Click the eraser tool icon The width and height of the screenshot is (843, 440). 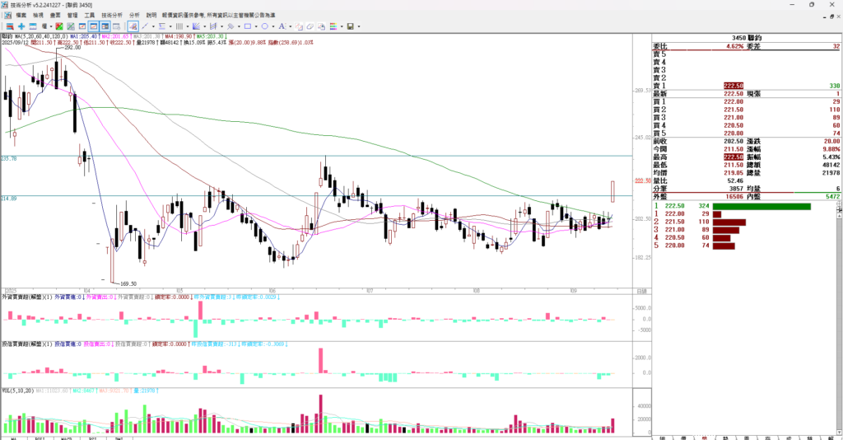[310, 26]
